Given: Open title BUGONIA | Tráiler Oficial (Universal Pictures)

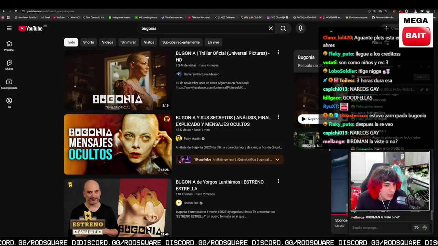Looking at the screenshot, I should coord(222,56).
